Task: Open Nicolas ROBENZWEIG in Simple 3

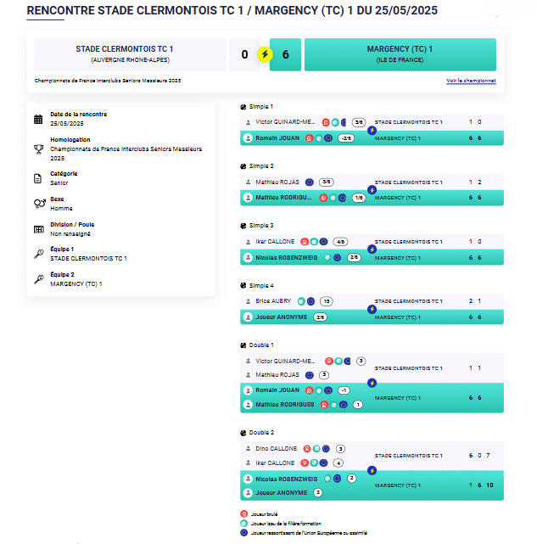Action: pyautogui.click(x=287, y=257)
